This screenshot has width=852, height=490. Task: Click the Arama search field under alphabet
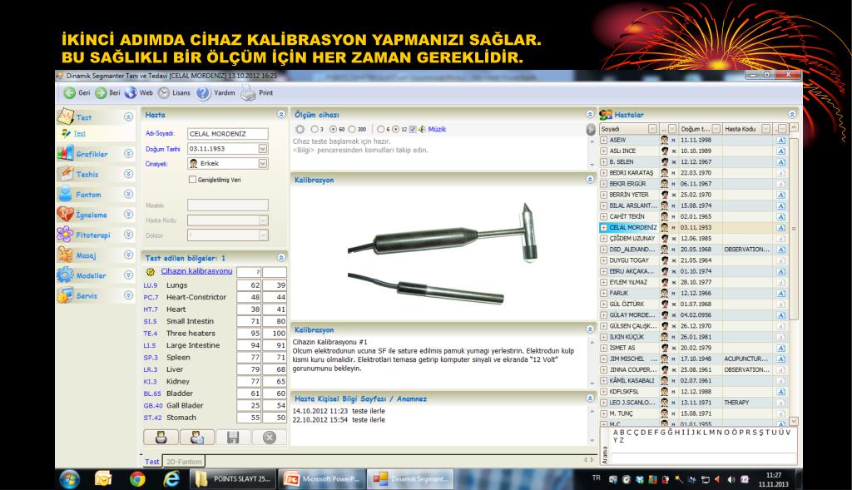(x=703, y=458)
